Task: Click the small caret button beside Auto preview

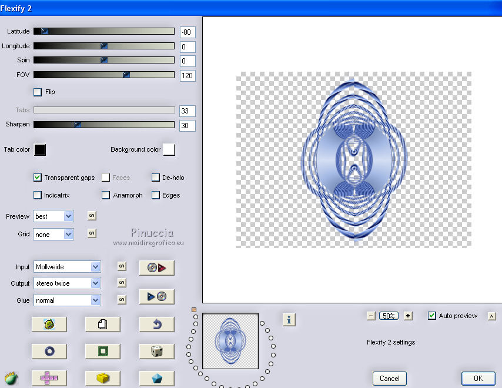Action: click(492, 316)
